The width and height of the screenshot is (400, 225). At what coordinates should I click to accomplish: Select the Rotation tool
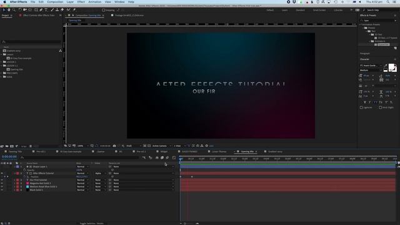coord(20,10)
